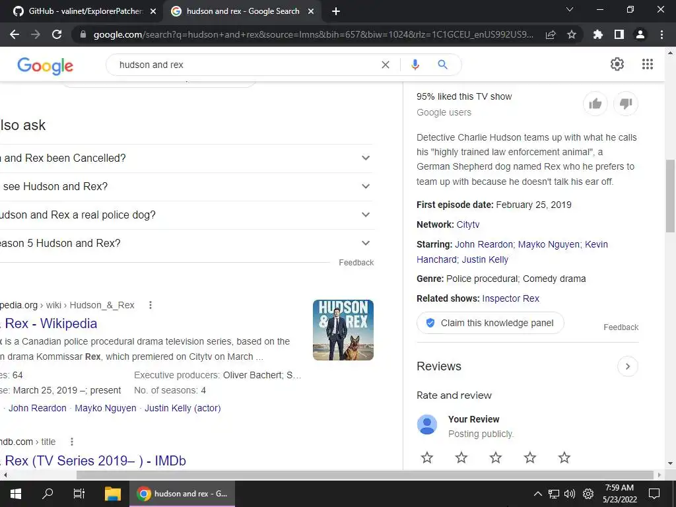Viewport: 676px width, 507px height.
Task: Open Justin Kelly (actor) Wikipedia sublink
Action: (182, 408)
